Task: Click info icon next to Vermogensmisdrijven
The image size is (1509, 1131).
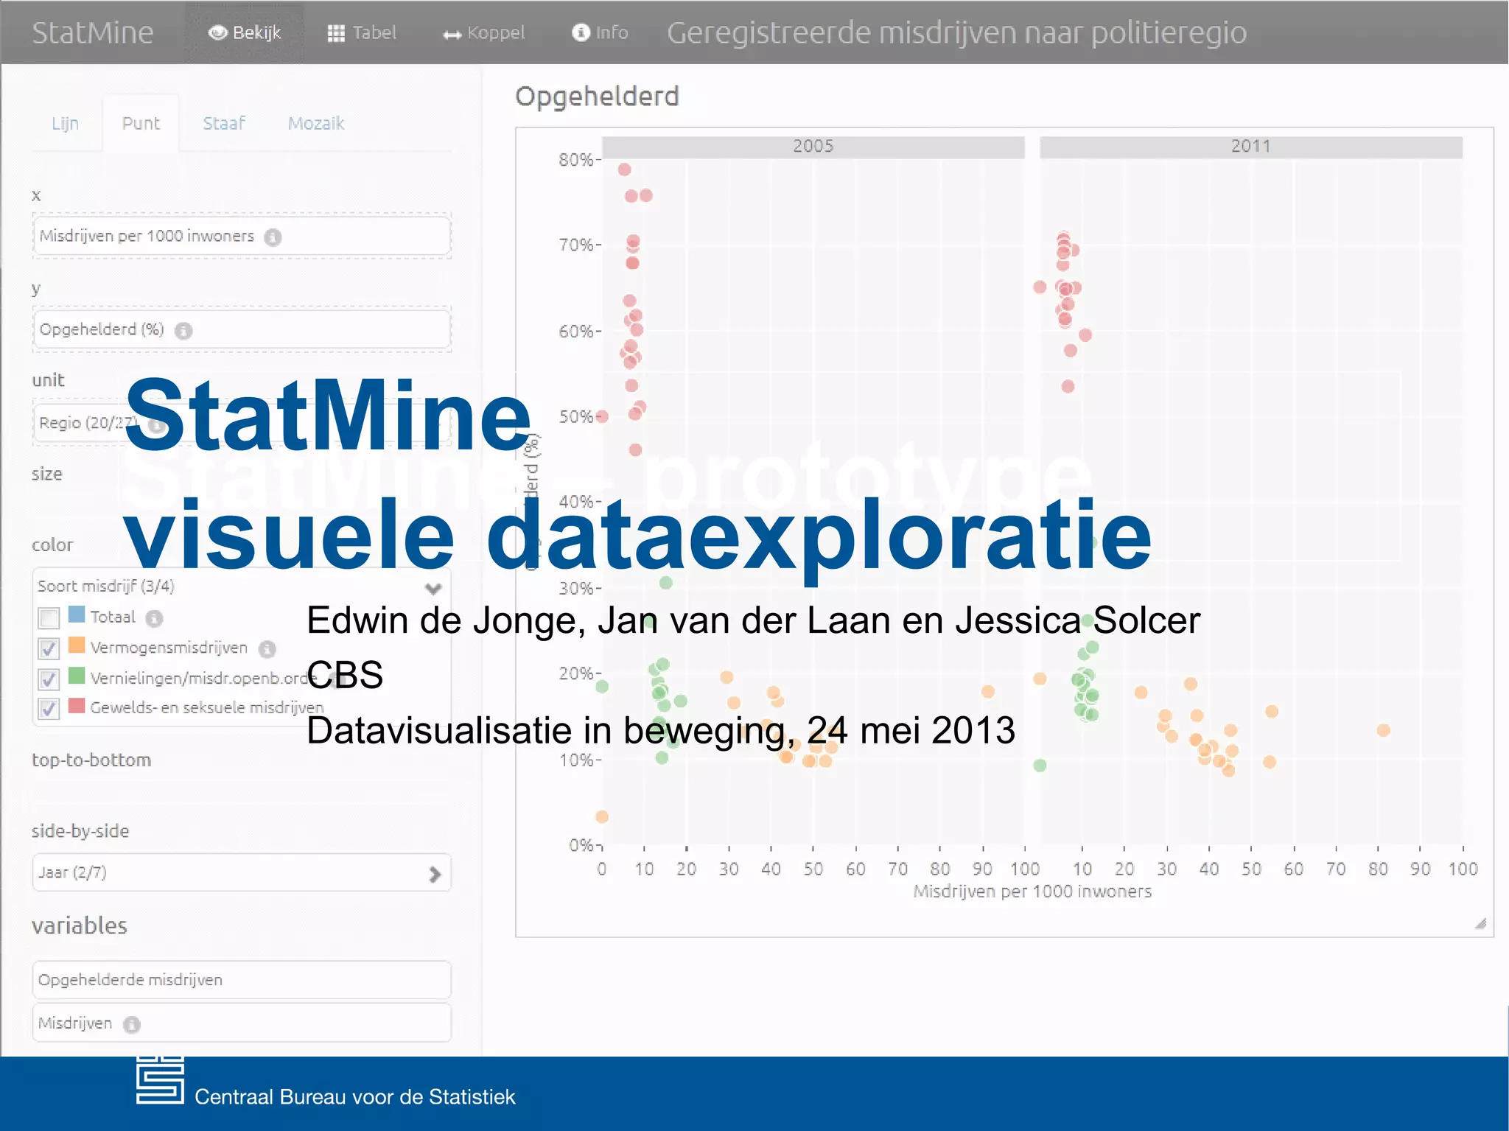Action: tap(267, 648)
